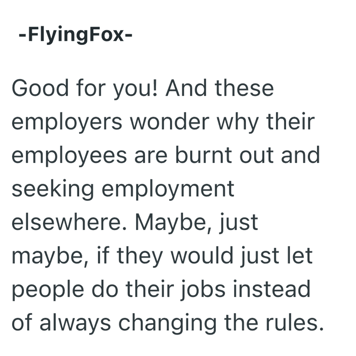Viewport: 356px width, 356px height.
Task: Open the -FlyingFox- user profile link
Action: [x=75, y=35]
